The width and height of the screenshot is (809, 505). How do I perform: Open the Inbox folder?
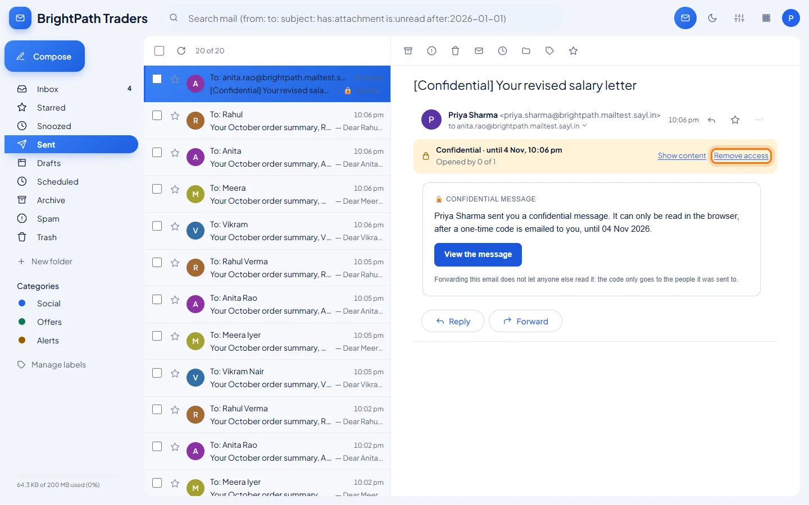71,89
